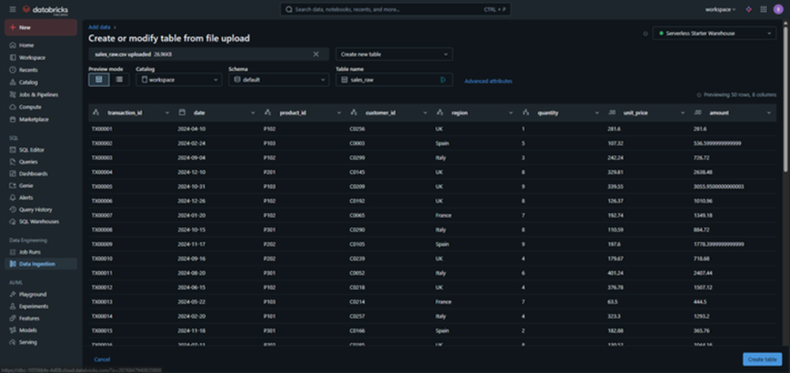The width and height of the screenshot is (790, 373).
Task: Open Models in sidebar
Action: point(41,330)
